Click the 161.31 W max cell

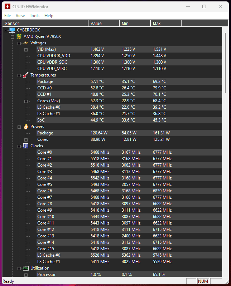(x=162, y=133)
